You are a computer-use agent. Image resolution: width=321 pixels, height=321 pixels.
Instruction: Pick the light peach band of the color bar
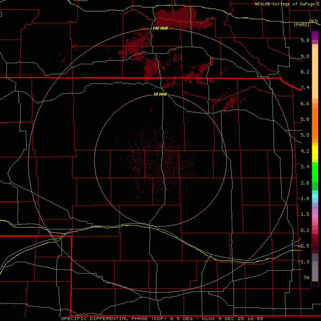pos(315,73)
